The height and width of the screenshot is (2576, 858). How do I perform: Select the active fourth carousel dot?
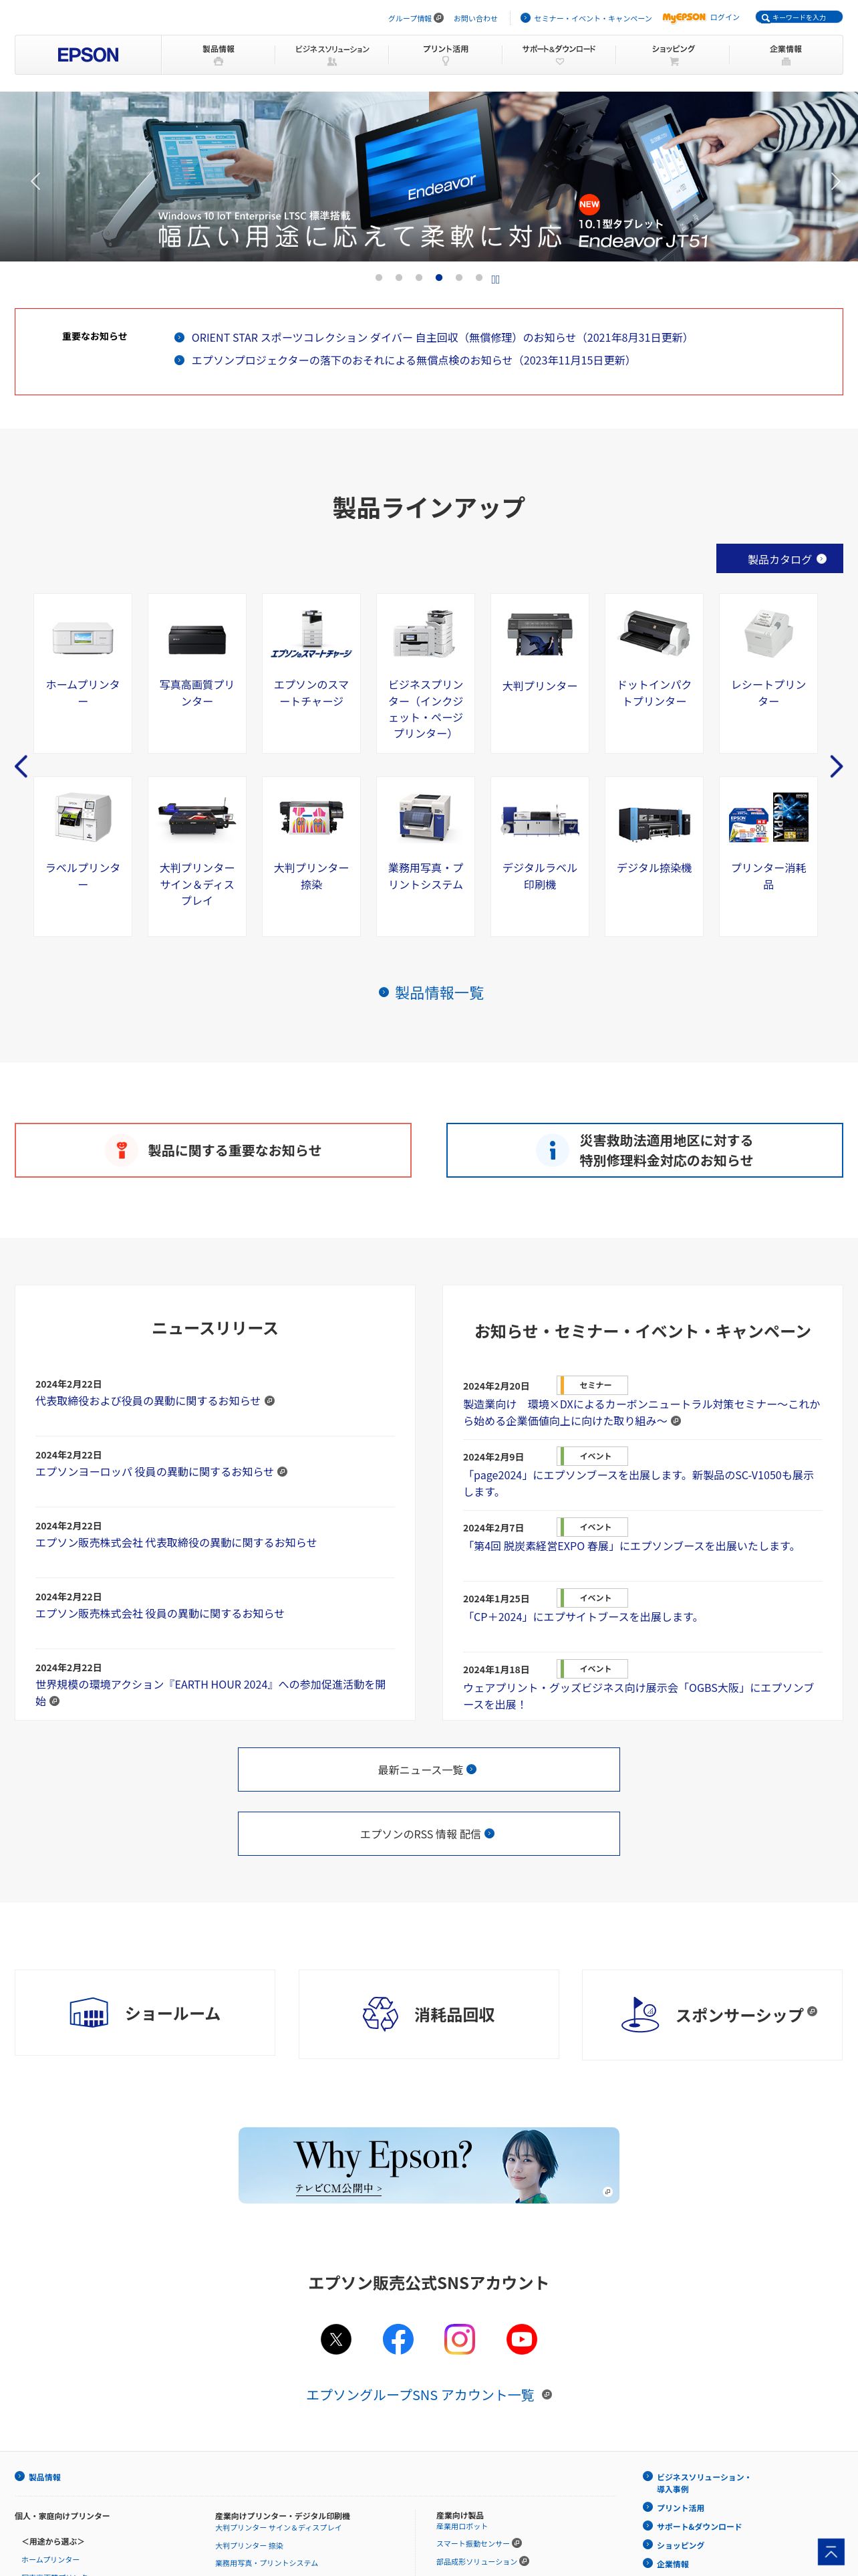tap(438, 277)
